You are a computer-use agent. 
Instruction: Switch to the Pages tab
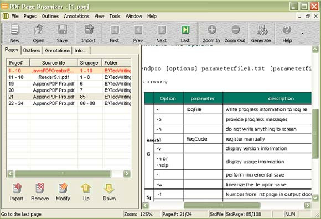click(x=12, y=50)
